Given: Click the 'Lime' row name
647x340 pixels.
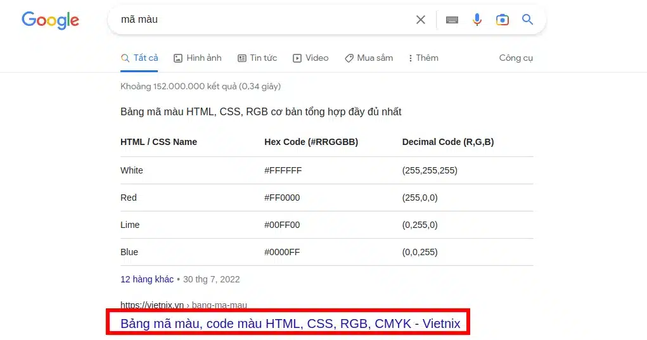Looking at the screenshot, I should click(130, 225).
